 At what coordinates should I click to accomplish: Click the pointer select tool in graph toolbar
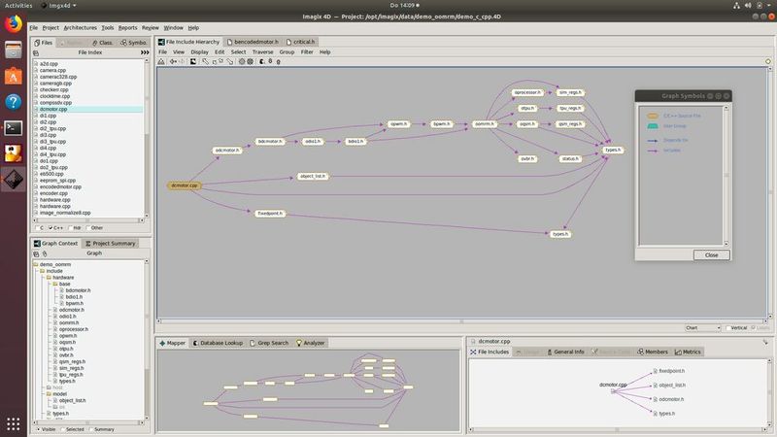point(205,61)
